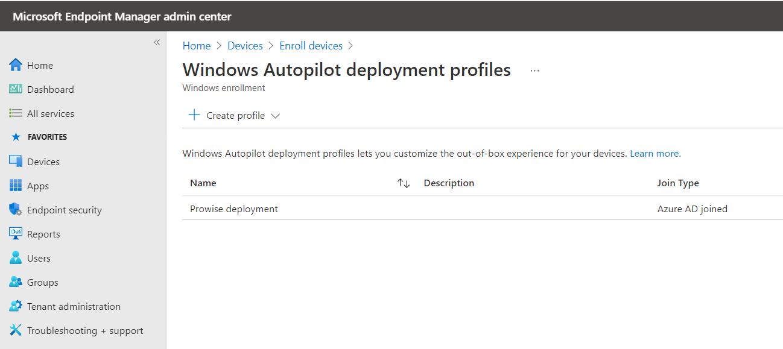Open the Reports screen icon

click(16, 234)
